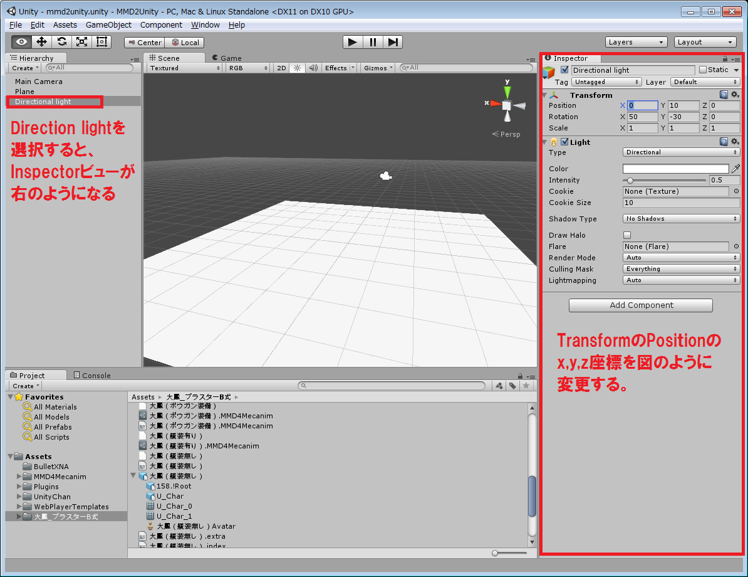Collapse the Favorites tree group

point(11,396)
